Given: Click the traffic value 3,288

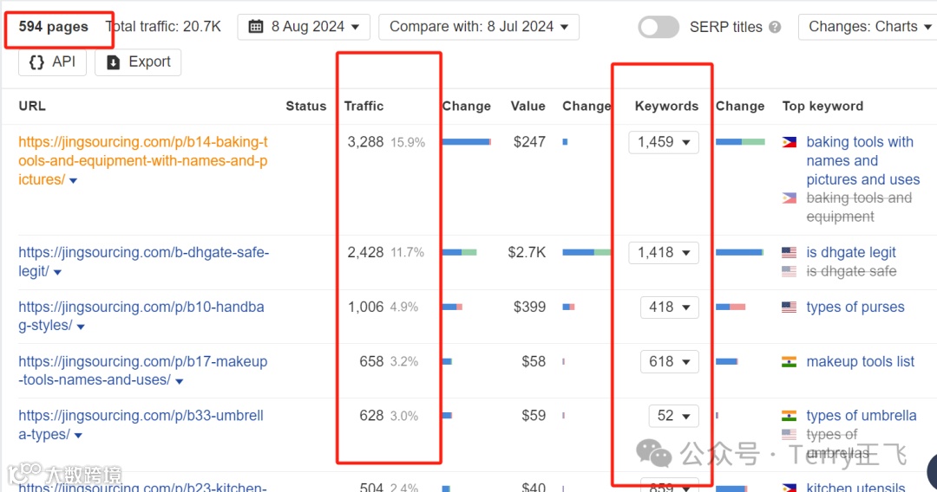Looking at the screenshot, I should pos(365,142).
